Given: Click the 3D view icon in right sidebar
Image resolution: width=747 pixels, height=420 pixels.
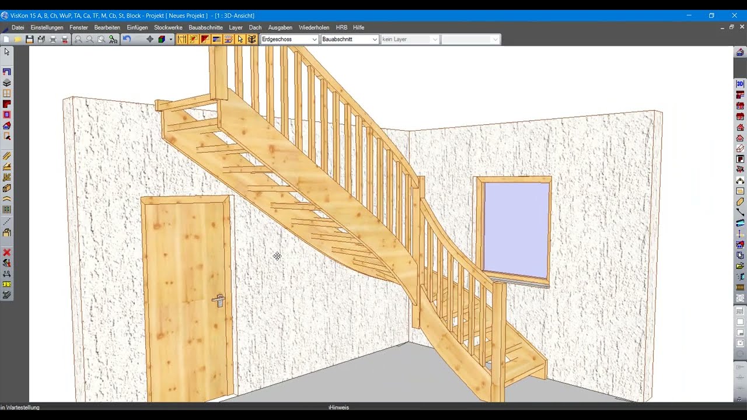Looking at the screenshot, I should [x=740, y=84].
